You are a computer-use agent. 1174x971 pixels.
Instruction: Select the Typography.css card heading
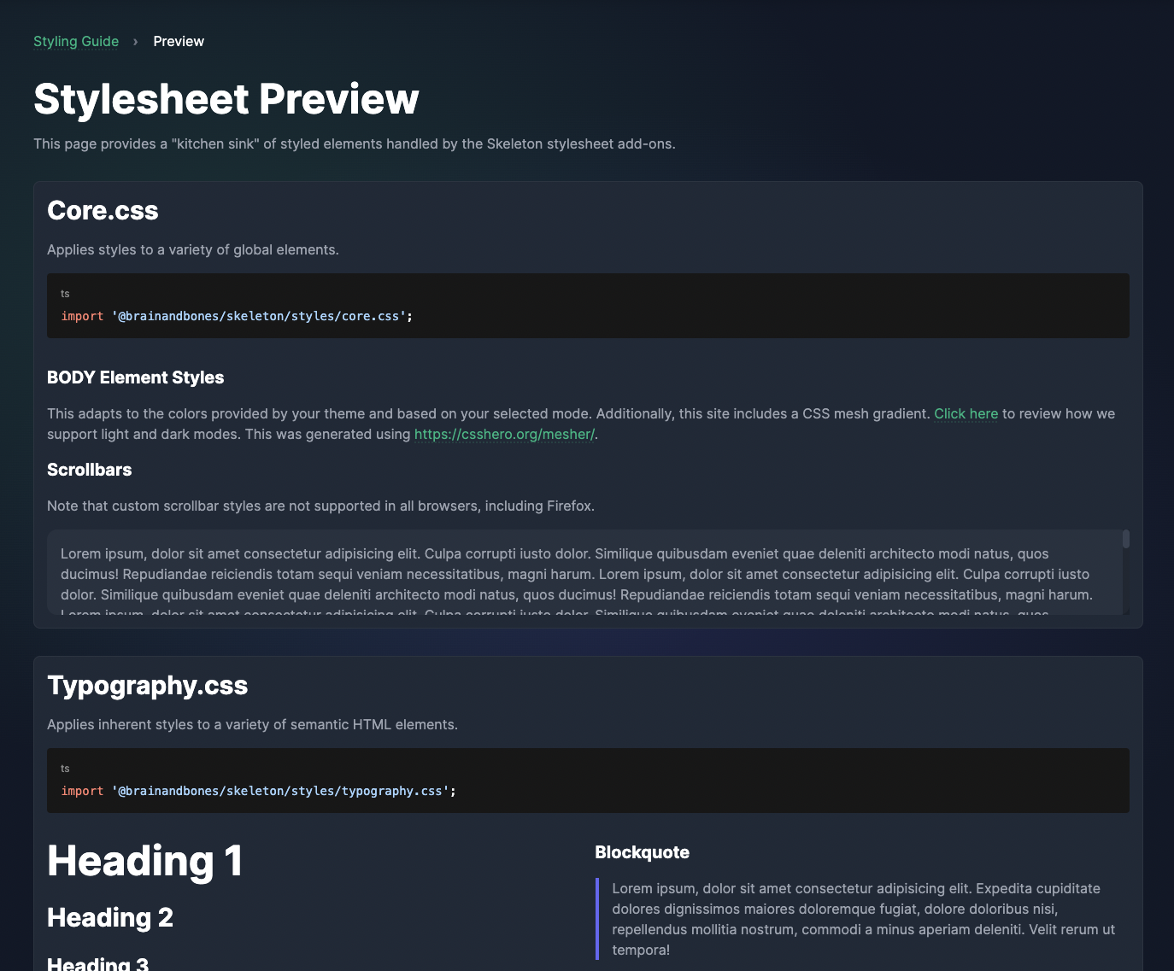click(x=147, y=685)
